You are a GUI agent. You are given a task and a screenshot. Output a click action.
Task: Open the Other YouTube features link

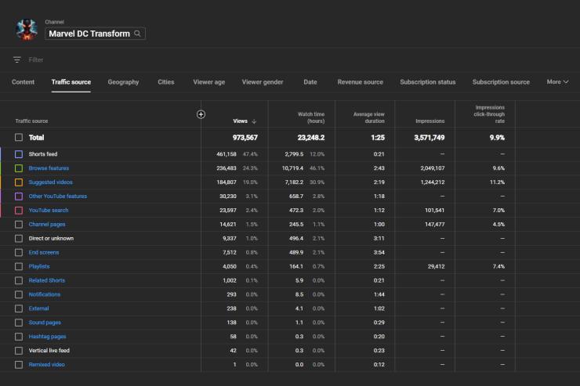point(58,197)
